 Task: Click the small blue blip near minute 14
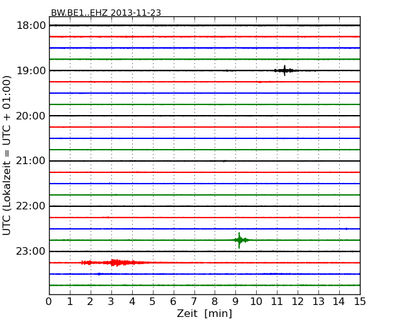(347, 229)
